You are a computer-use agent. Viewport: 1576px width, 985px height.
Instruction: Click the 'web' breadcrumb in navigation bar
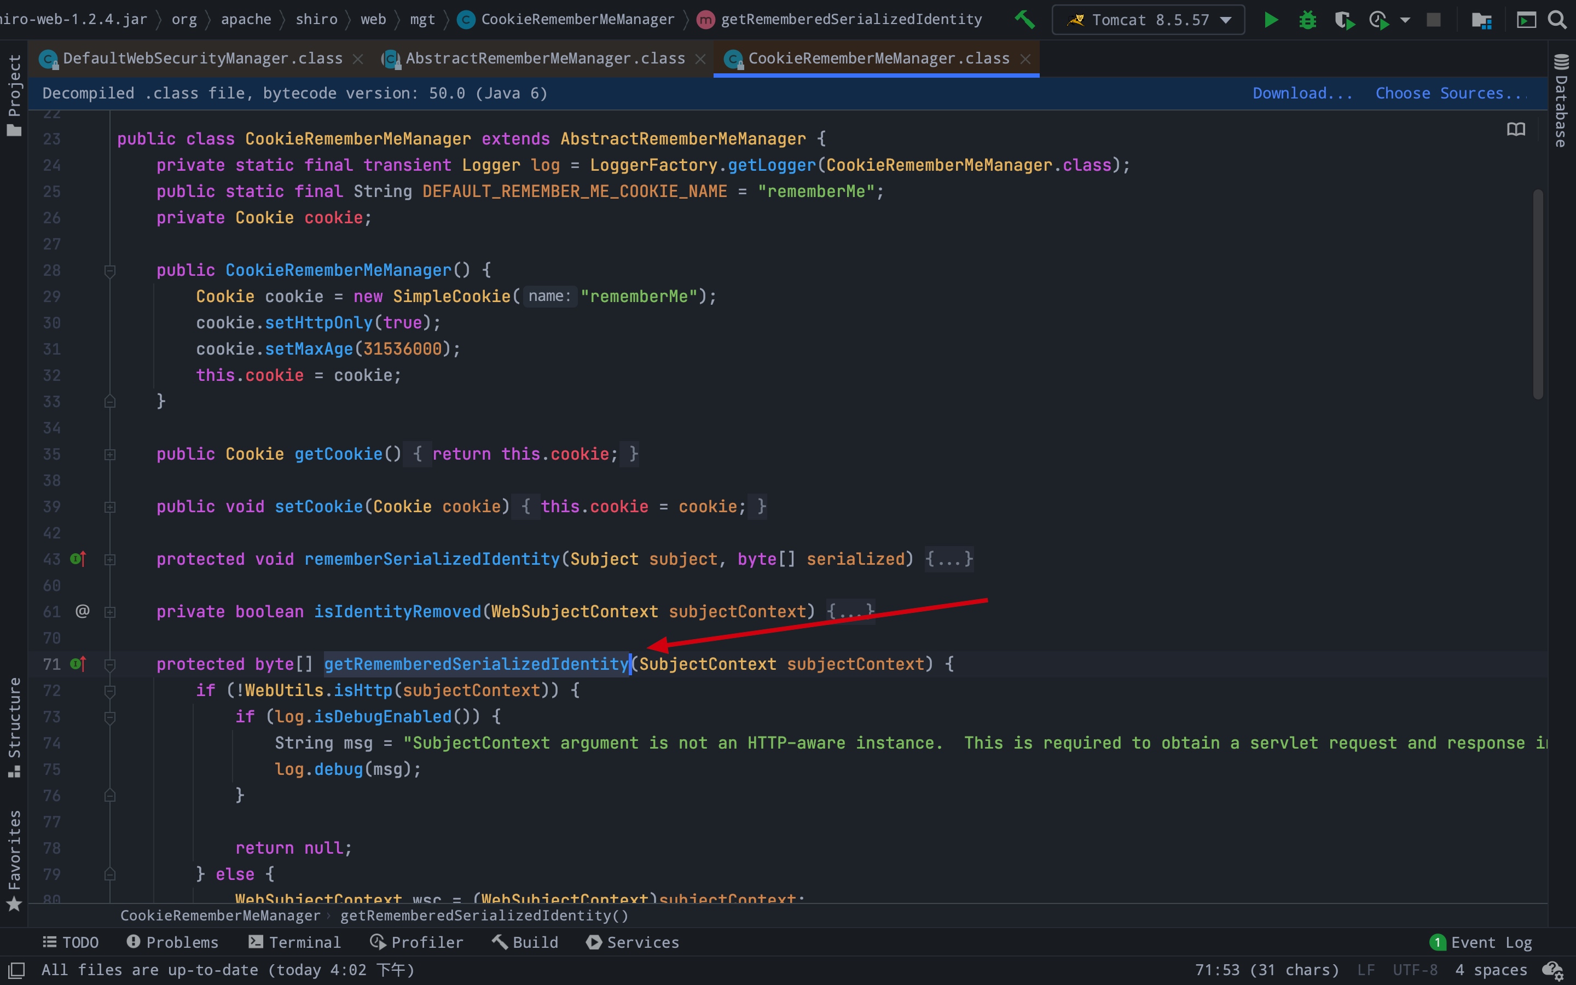click(373, 20)
